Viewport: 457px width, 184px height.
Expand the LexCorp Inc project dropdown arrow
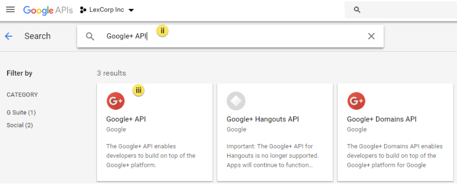click(x=131, y=10)
